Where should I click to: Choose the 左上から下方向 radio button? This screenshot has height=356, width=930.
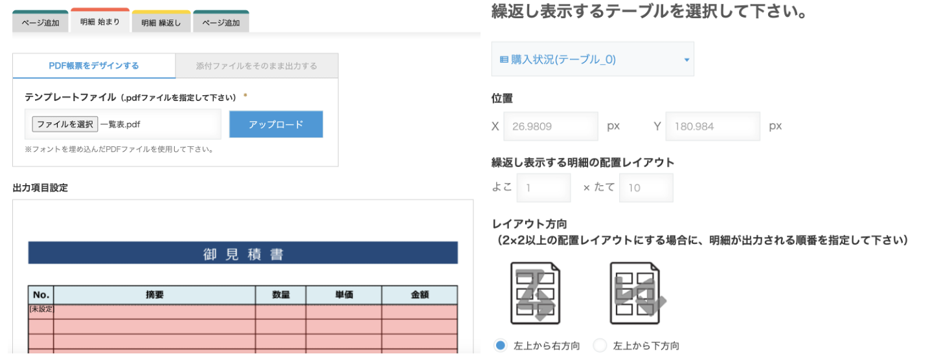[x=600, y=346]
